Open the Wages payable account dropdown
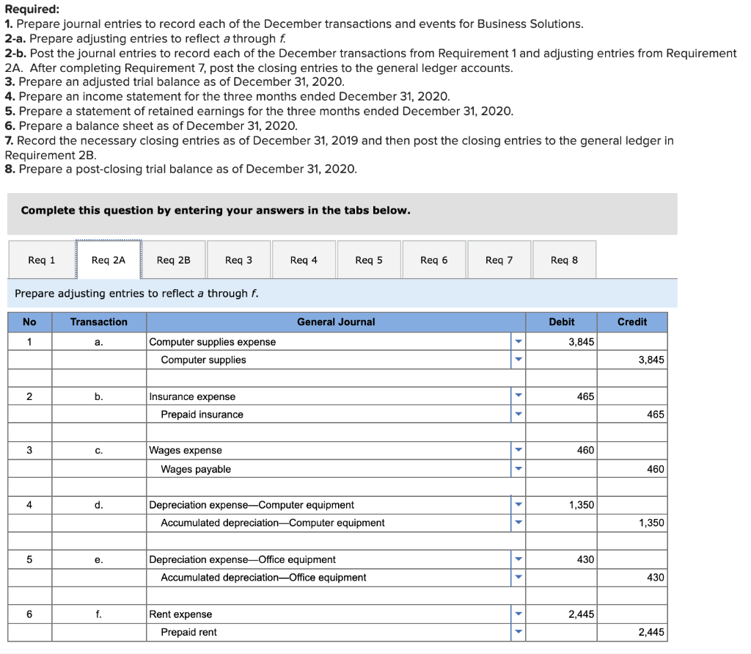The height and width of the screenshot is (654, 751). pyautogui.click(x=519, y=468)
